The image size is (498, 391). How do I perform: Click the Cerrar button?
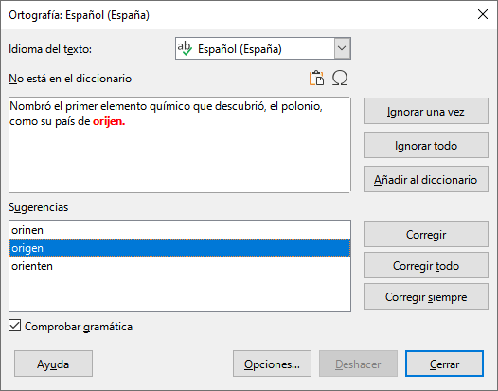coord(444,364)
